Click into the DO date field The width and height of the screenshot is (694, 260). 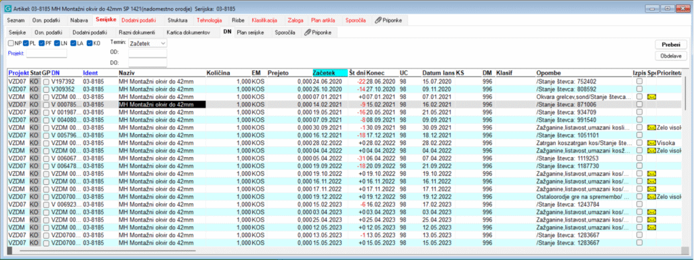147,63
